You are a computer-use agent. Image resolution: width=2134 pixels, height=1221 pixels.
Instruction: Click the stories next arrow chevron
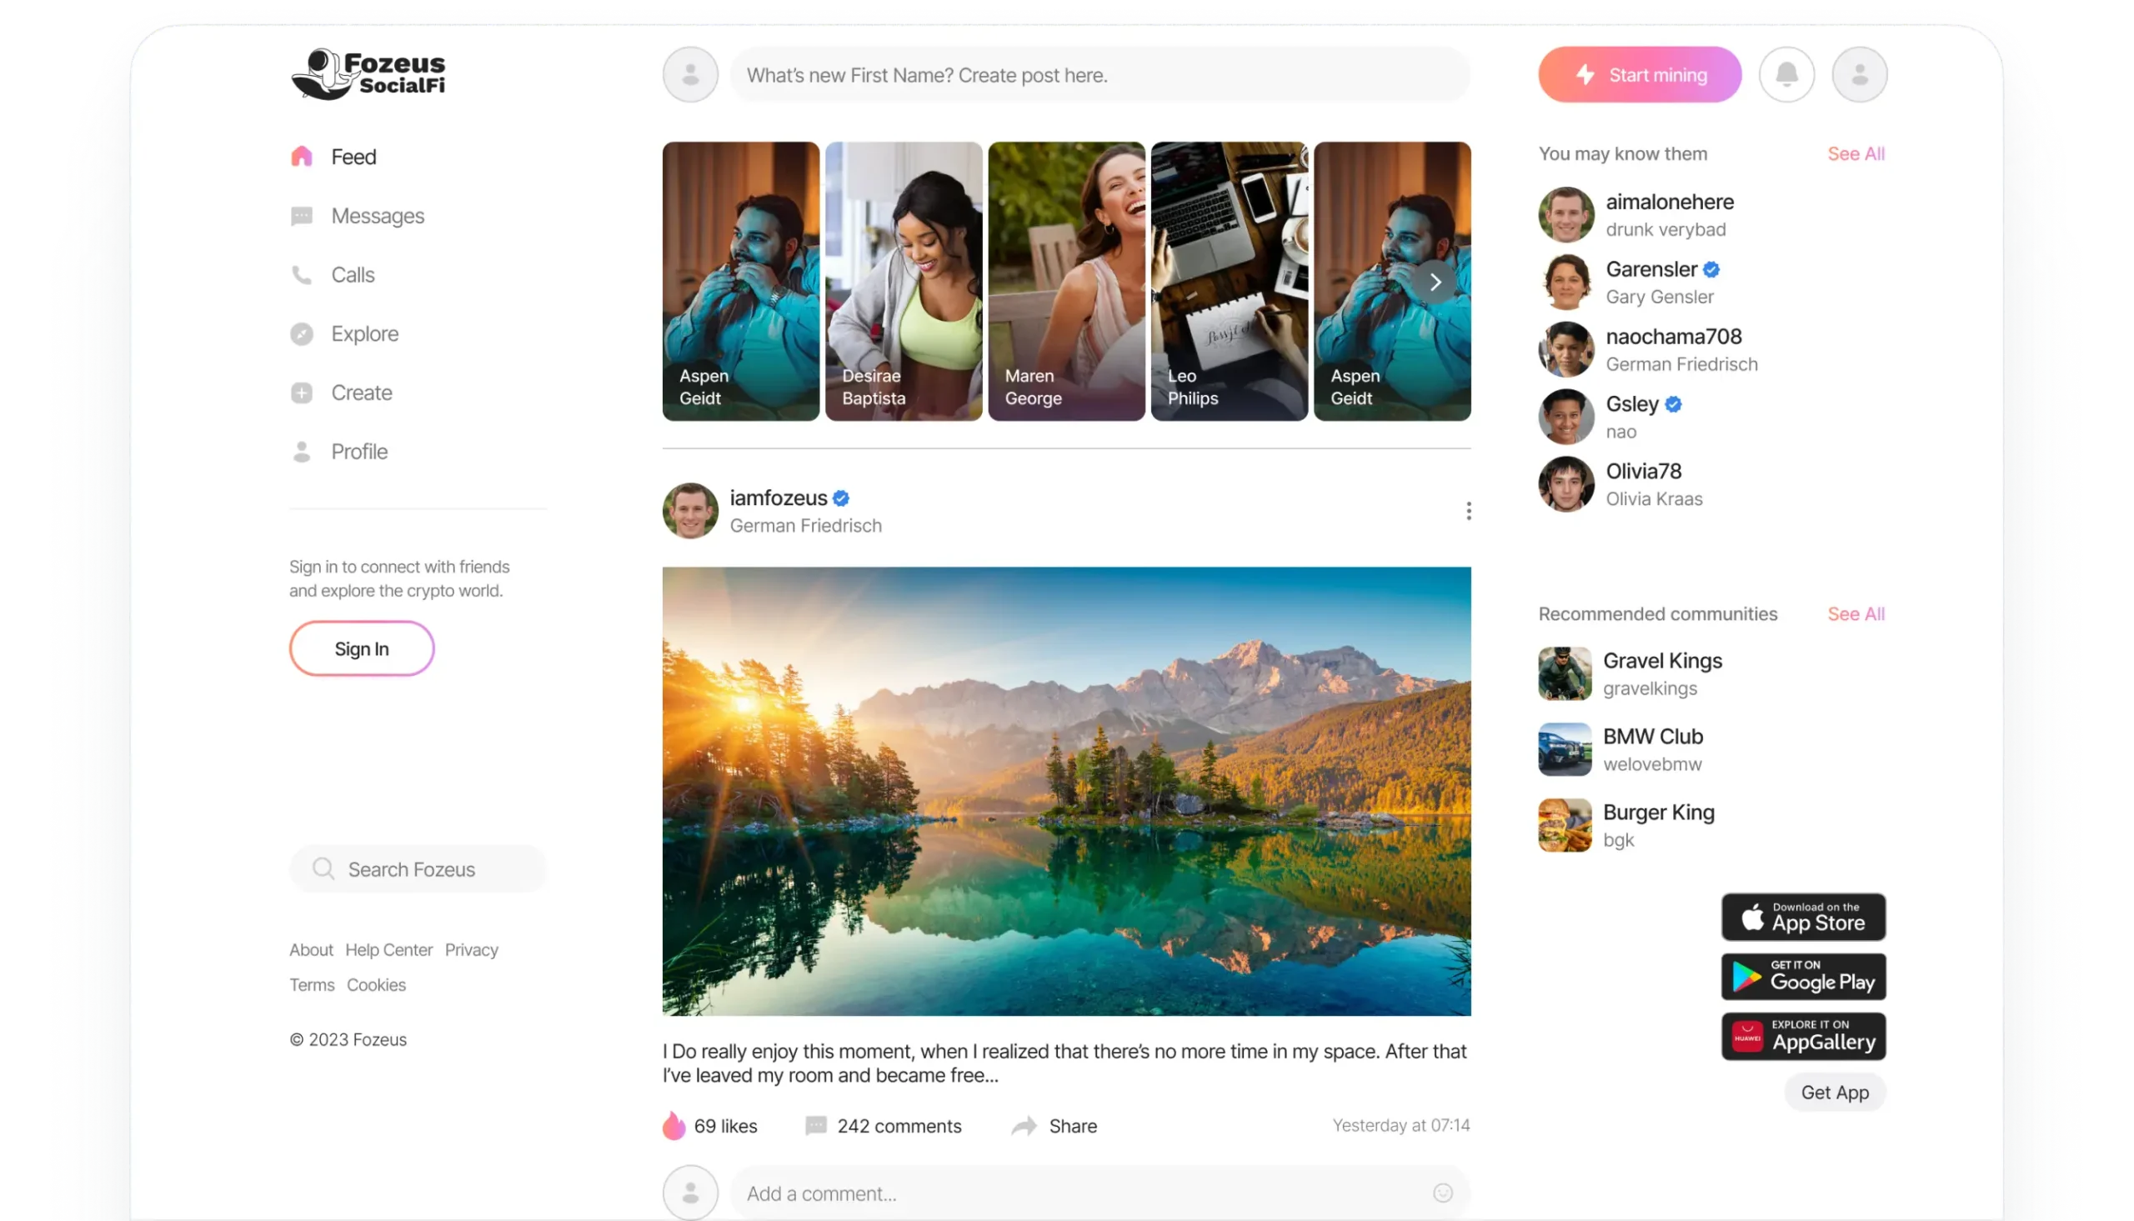click(1435, 282)
